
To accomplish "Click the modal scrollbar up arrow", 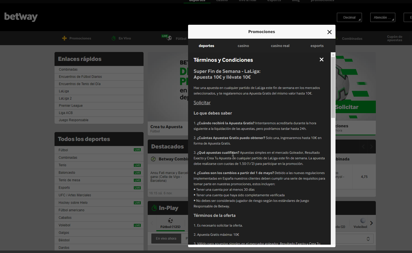I will coord(333,55).
